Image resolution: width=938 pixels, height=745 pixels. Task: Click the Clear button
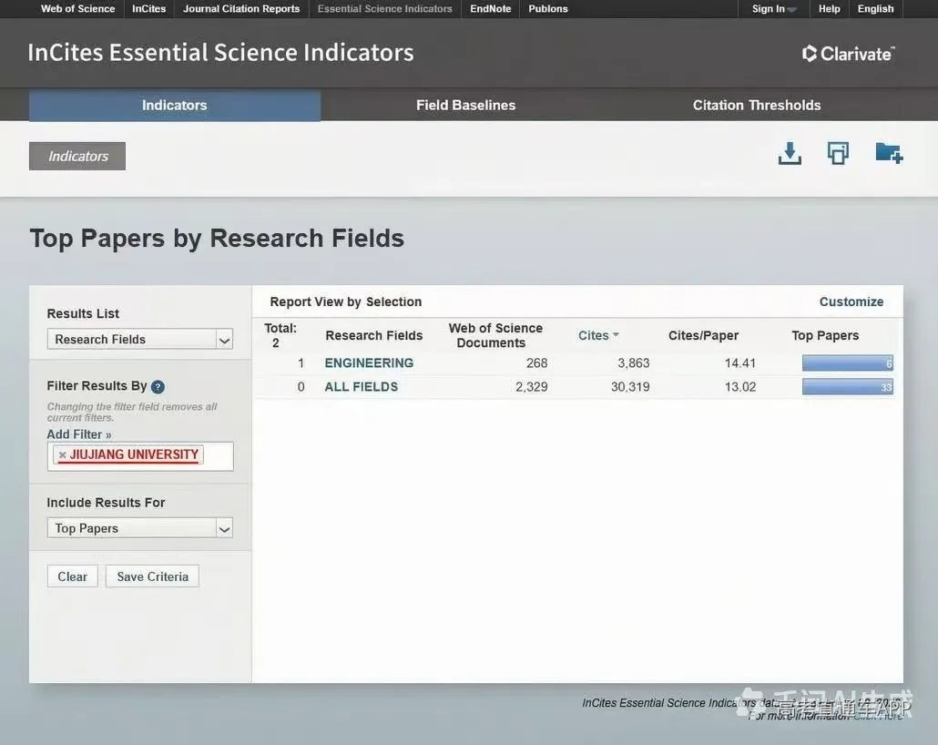(x=72, y=577)
